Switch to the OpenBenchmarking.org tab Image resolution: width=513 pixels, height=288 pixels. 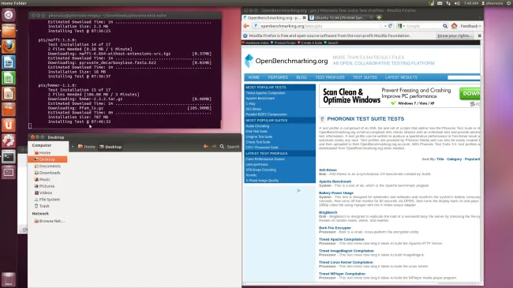point(275,17)
